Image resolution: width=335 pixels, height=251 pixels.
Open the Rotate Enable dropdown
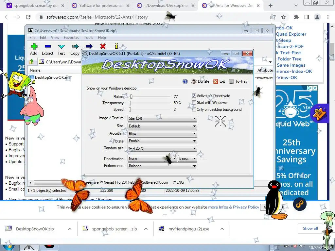coord(162,141)
